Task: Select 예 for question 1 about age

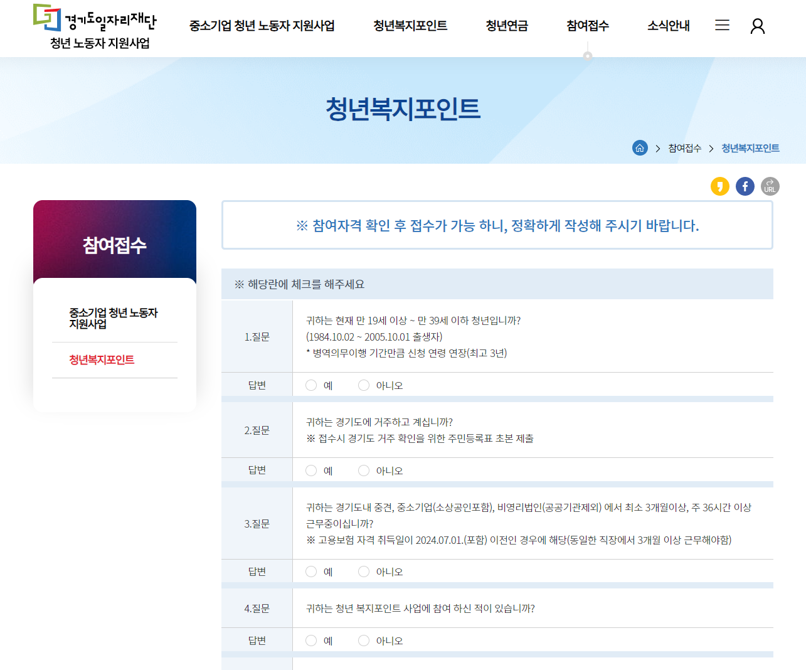Action: 310,385
